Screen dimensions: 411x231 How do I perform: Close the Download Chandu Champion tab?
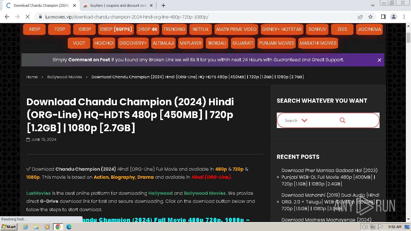[74, 5]
